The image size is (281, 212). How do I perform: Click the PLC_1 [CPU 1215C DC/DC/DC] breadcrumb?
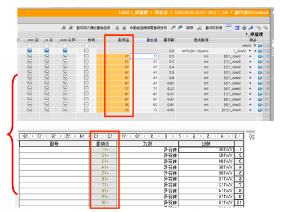(x=201, y=13)
